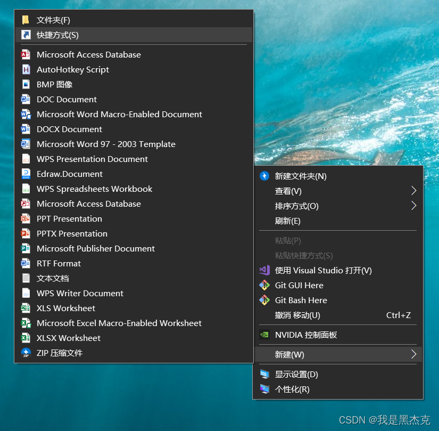Click the BMP 图像 picture icon
The height and width of the screenshot is (431, 439).
tap(26, 84)
